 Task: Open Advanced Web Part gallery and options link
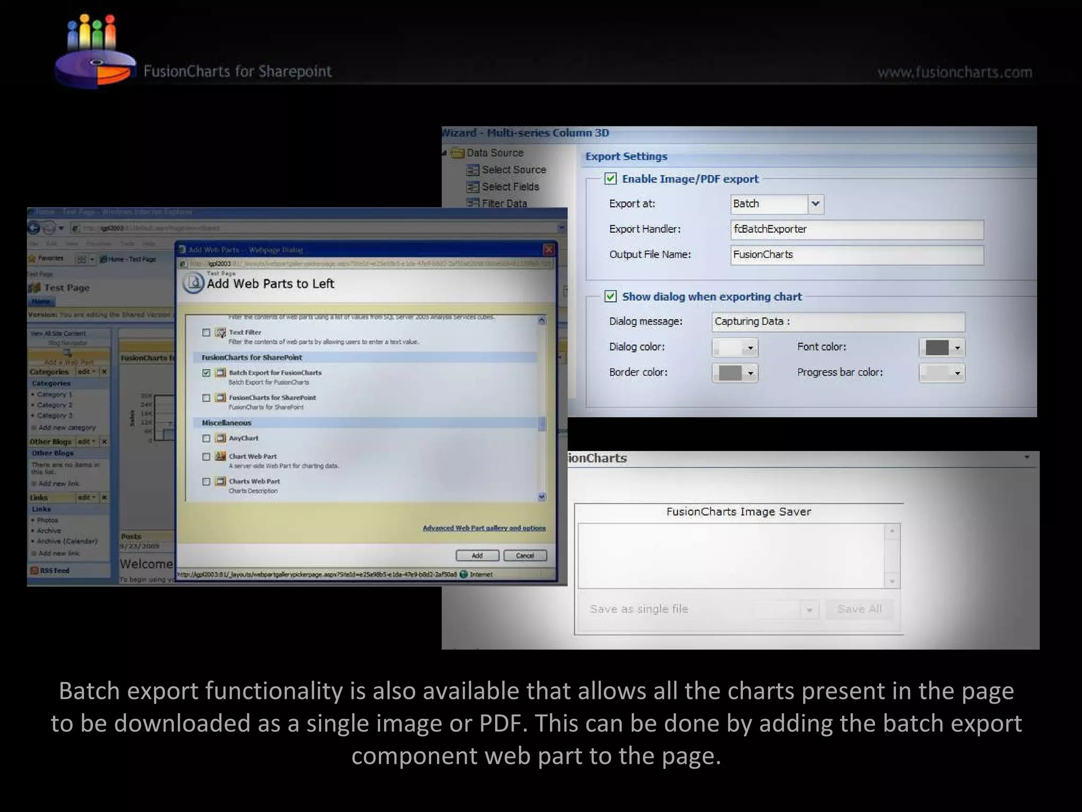click(484, 528)
